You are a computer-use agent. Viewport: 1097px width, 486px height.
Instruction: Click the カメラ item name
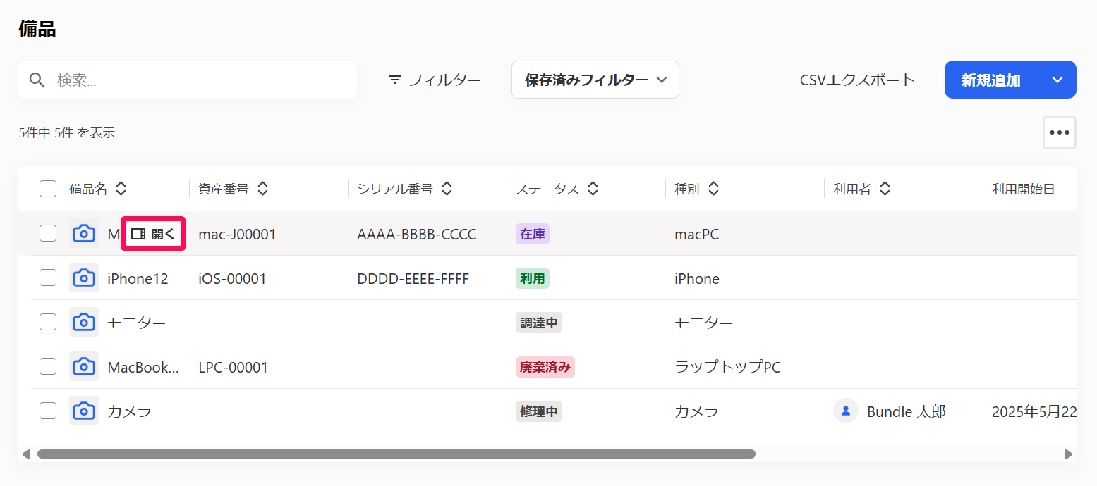coord(130,411)
